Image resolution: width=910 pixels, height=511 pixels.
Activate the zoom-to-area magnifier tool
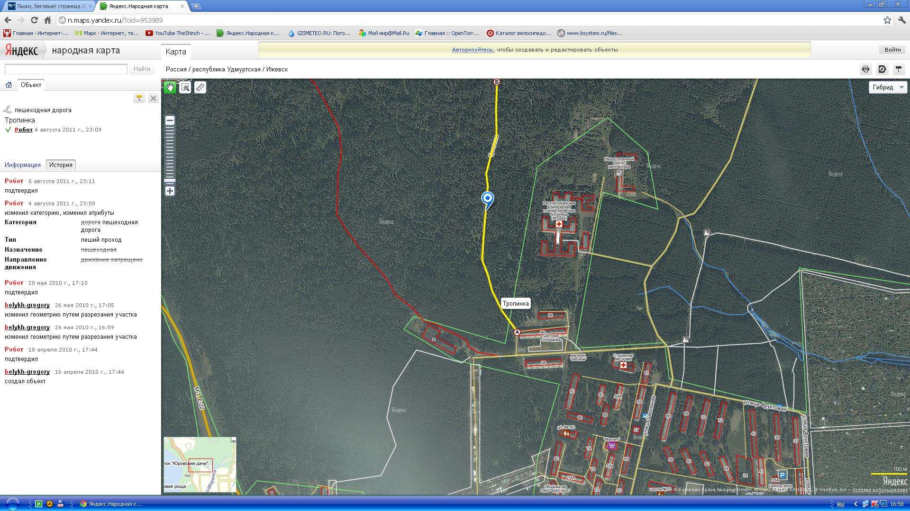click(185, 87)
